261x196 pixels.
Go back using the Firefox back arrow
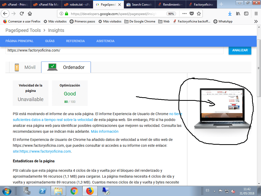click(5, 14)
